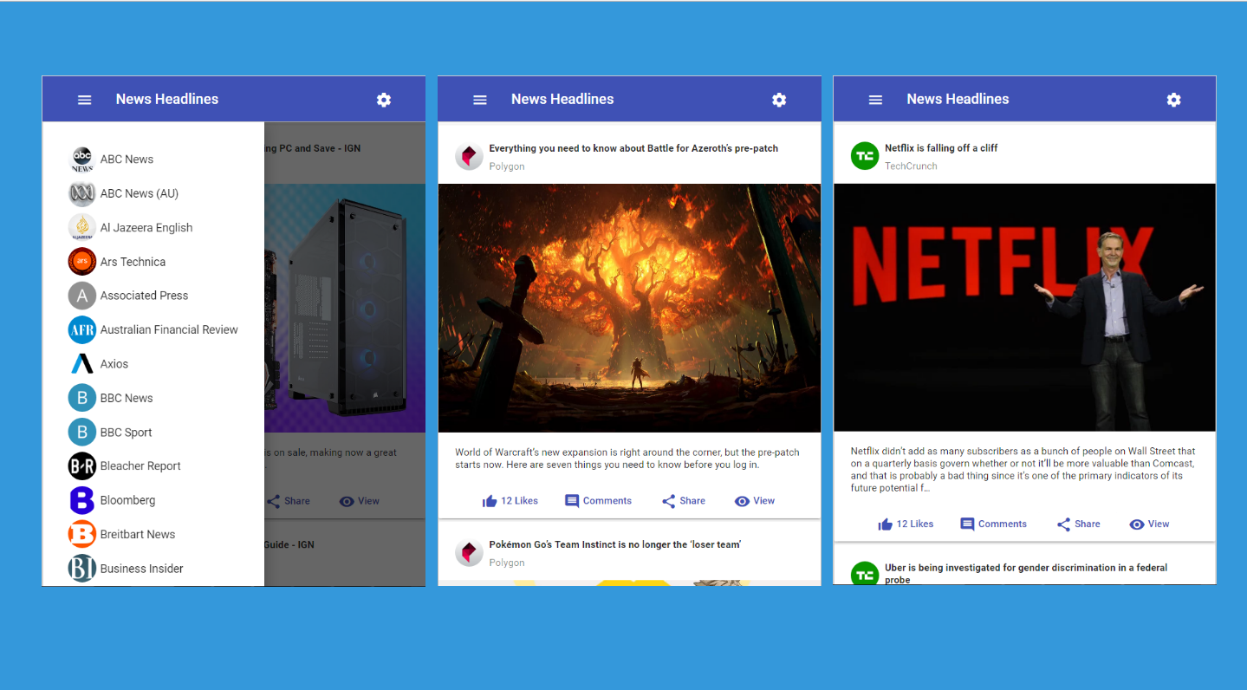Click the burning tree article image
This screenshot has height=690, width=1247.
click(x=629, y=308)
